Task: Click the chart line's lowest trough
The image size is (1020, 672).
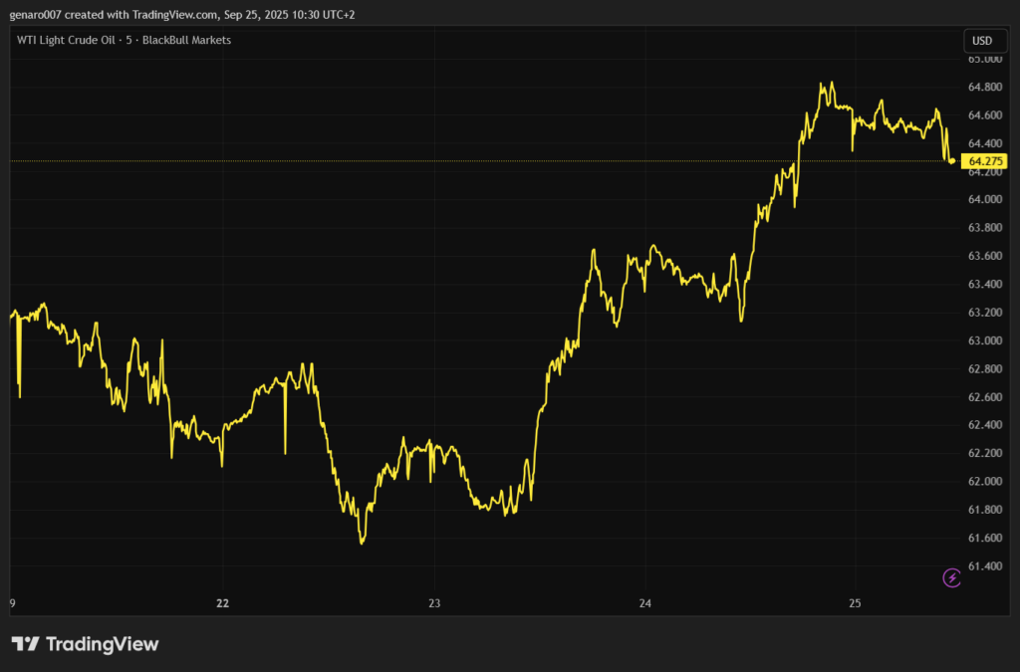Action: [x=362, y=543]
